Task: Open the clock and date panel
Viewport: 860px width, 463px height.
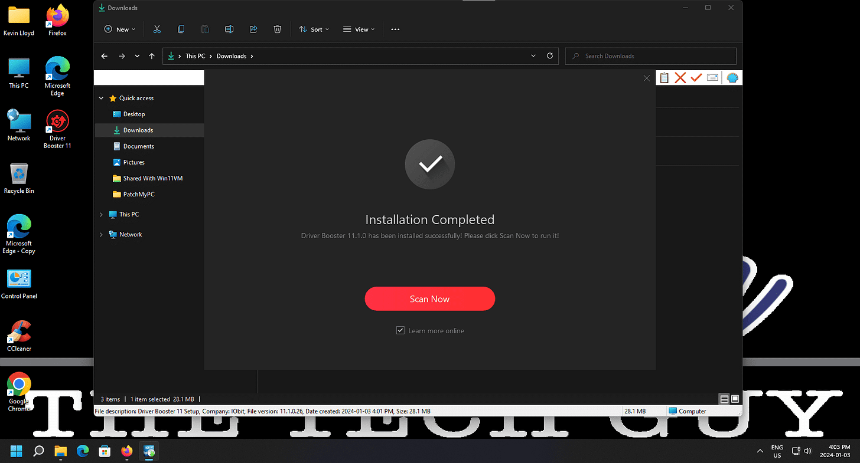Action: coord(836,451)
